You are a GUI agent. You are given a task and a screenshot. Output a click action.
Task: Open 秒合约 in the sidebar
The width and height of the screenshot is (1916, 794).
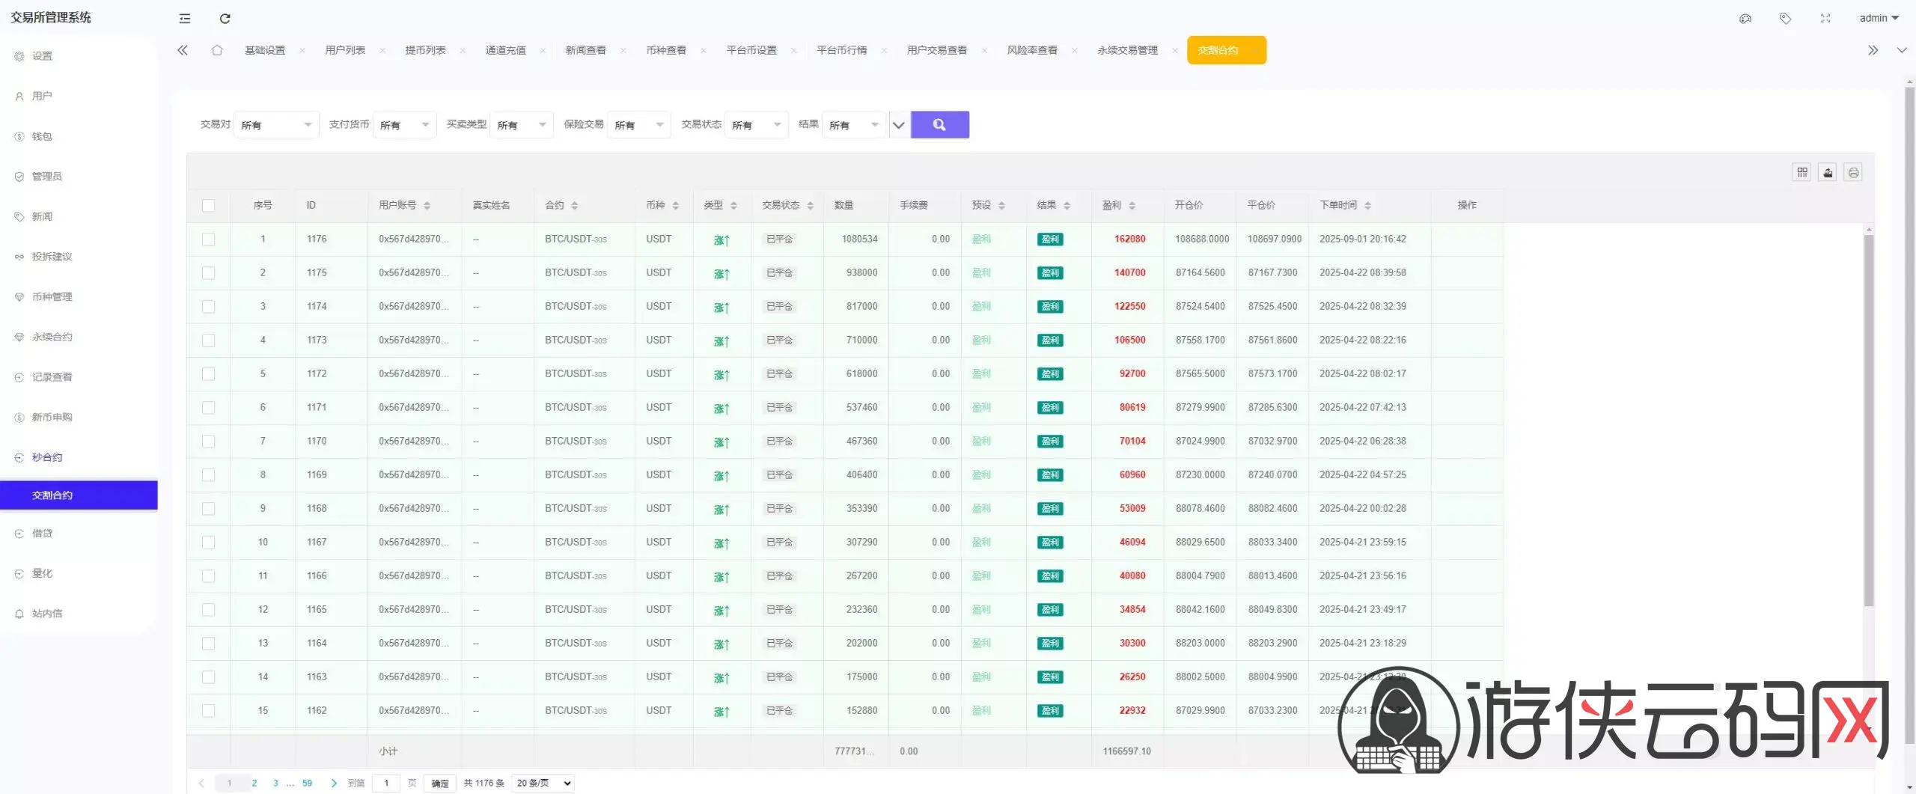pos(47,457)
